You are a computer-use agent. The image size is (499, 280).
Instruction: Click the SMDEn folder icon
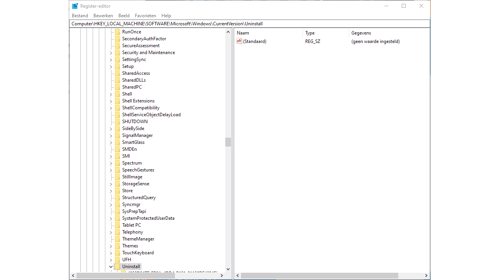pos(118,149)
